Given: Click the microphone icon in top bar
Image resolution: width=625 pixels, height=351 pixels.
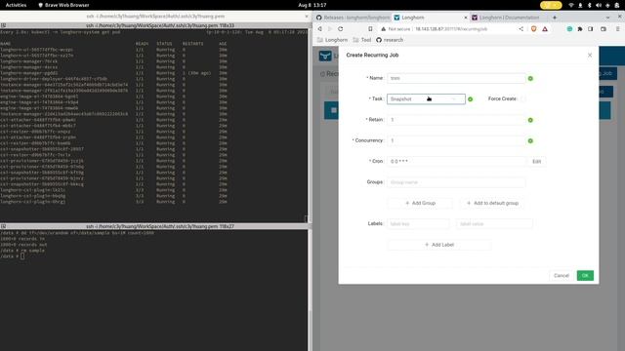Looking at the screenshot, I should click(580, 5).
